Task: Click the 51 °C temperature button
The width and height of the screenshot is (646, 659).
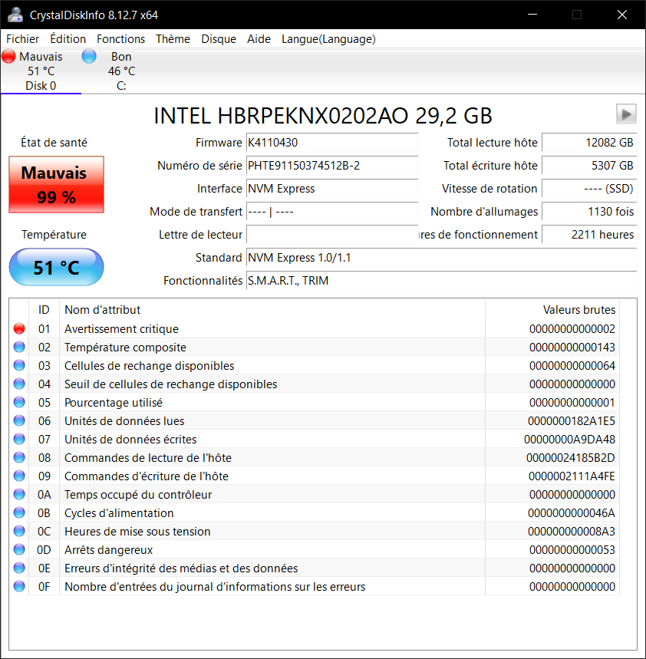Action: pyautogui.click(x=56, y=268)
